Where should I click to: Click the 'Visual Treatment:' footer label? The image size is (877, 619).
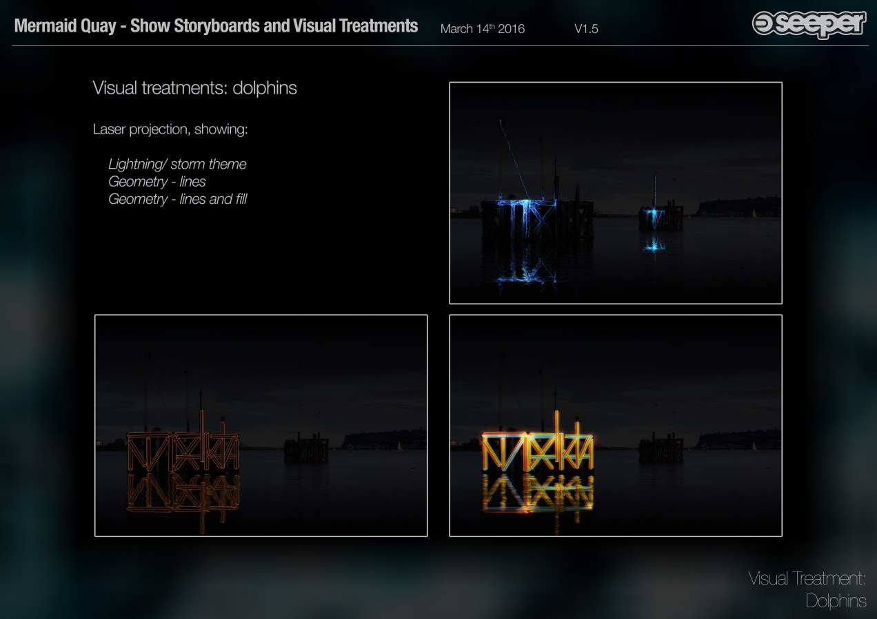click(806, 578)
